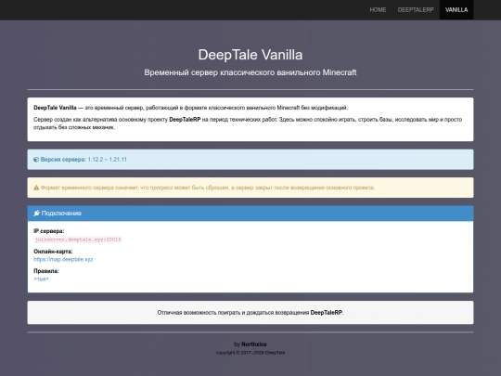Click bold DeepTaleRP in description paragraph

pos(185,120)
